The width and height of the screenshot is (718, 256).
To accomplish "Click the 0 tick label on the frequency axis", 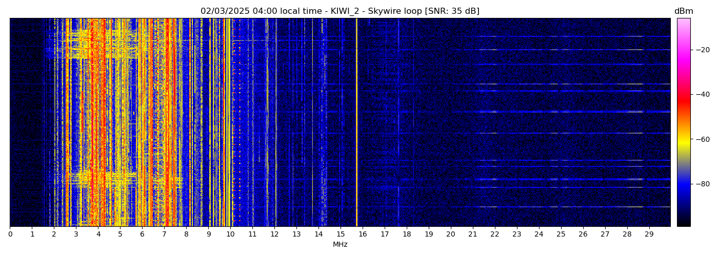I will tap(10, 234).
